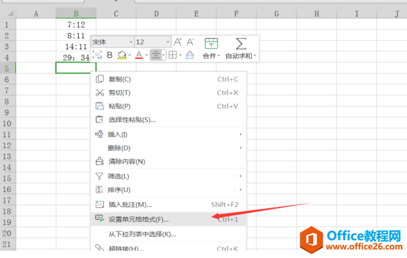Click the Bold B icon in mini toolbar
Image resolution: width=407 pixels, height=258 pixels.
pos(110,55)
